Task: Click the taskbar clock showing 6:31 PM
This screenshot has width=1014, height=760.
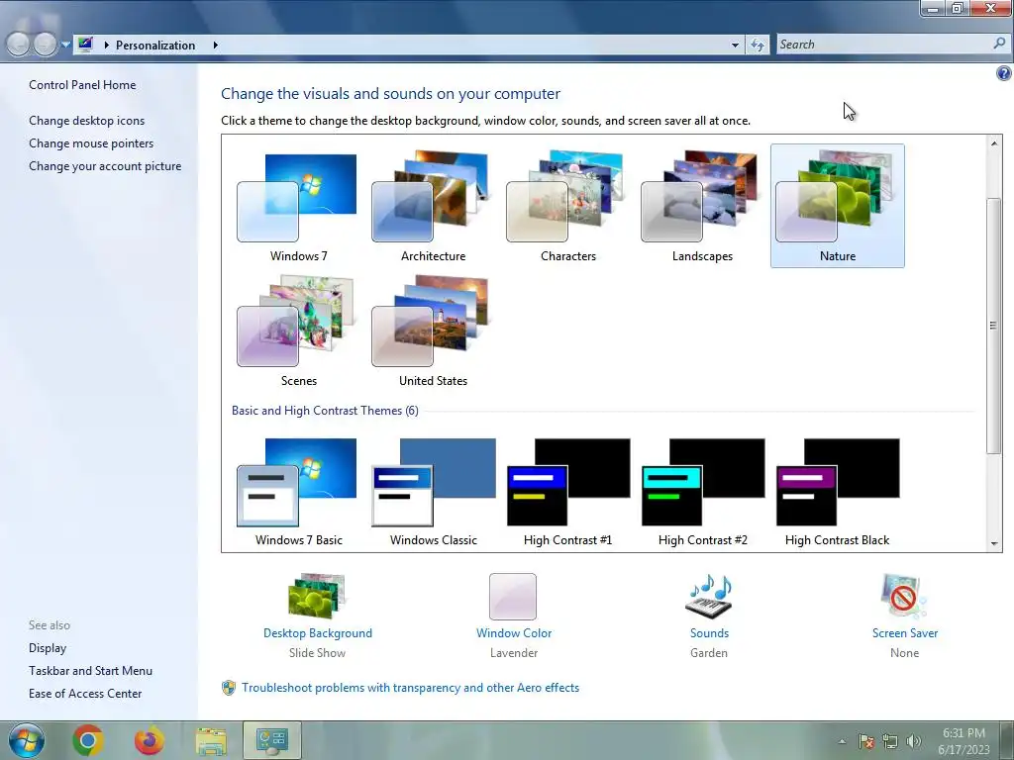Action: [963, 741]
